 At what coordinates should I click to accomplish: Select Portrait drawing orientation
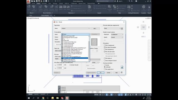[x=105, y=65]
